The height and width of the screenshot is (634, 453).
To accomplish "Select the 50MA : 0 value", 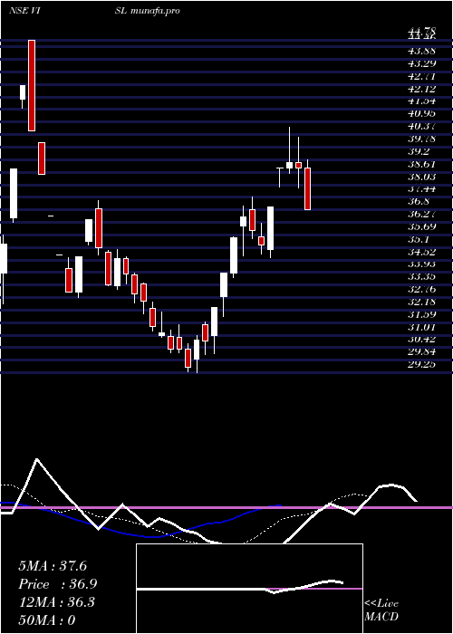I will (47, 620).
